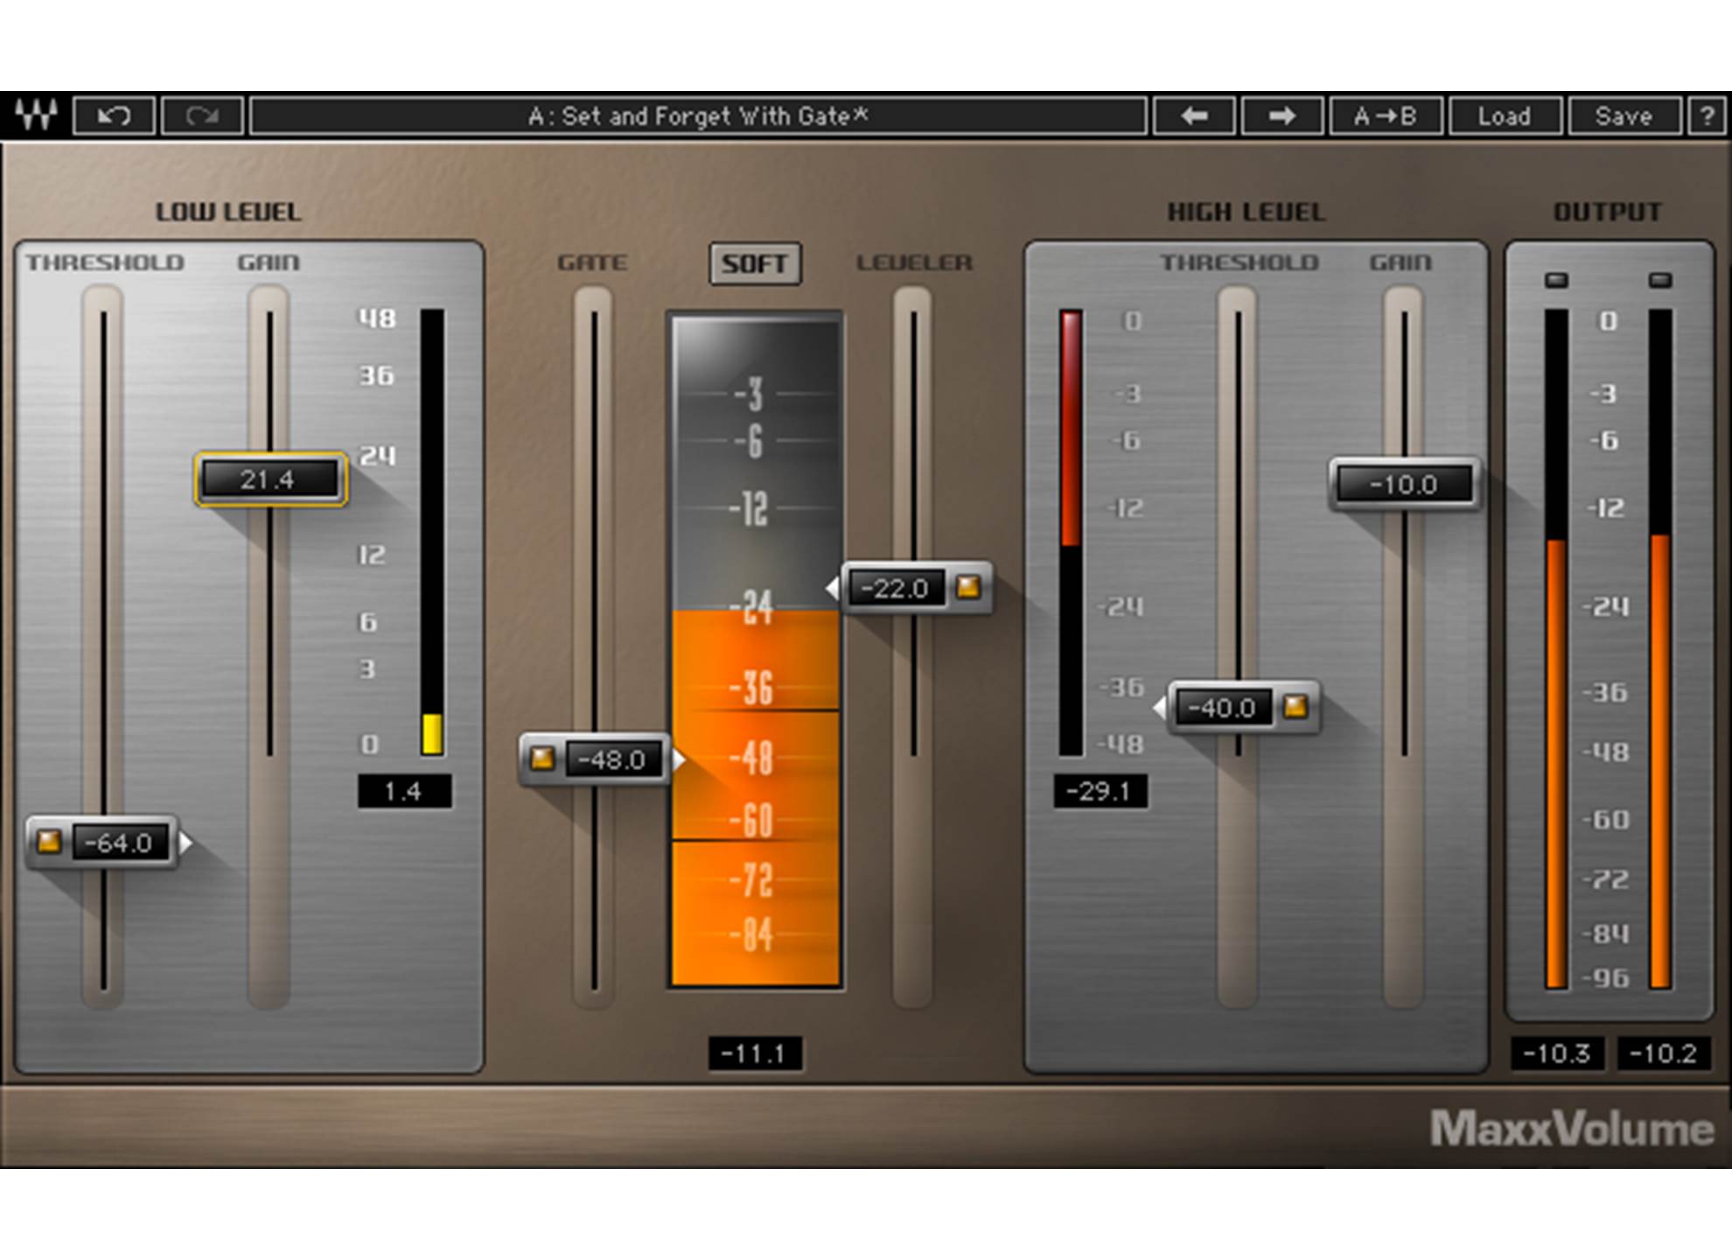Image resolution: width=1732 pixels, height=1260 pixels.
Task: Click the Save button
Action: click(1624, 115)
